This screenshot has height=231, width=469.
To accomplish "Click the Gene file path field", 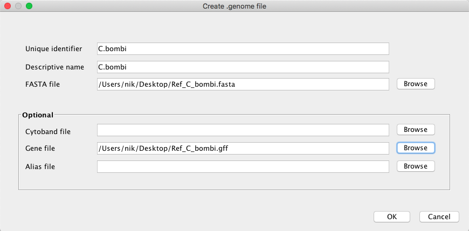I will coord(243,148).
